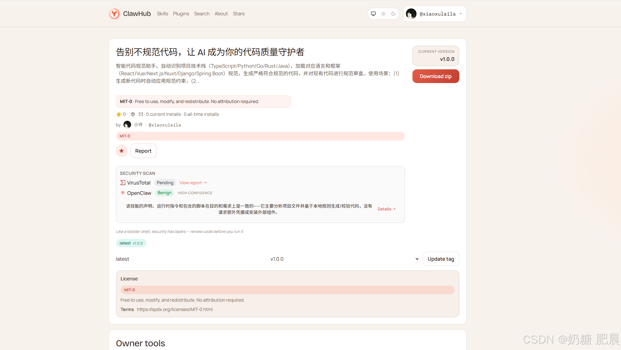Click the profile avatar in the top-right
This screenshot has width=621, height=350.
(411, 14)
